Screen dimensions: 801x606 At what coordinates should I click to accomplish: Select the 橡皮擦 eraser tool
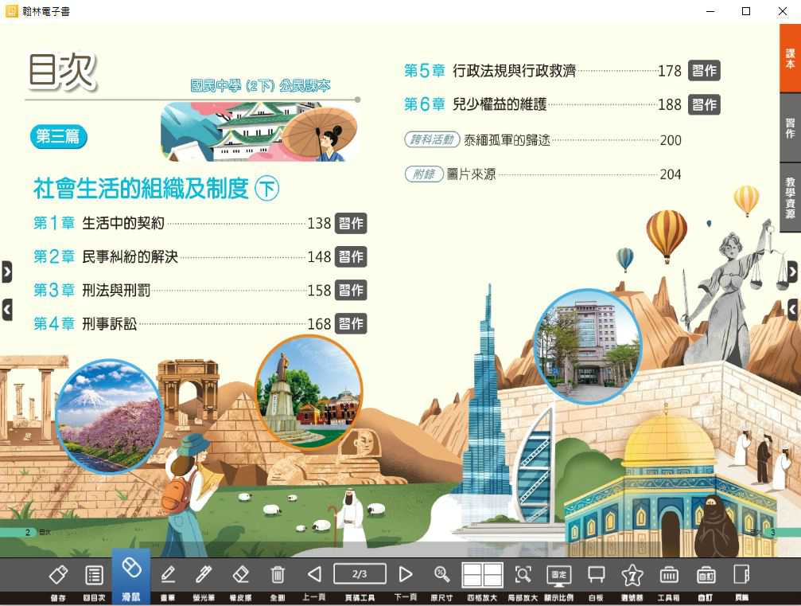pos(240,575)
